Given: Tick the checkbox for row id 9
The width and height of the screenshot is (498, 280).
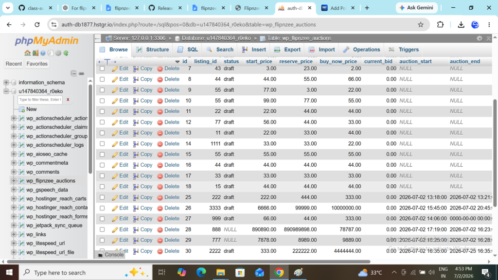Looking at the screenshot, I should tap(102, 90).
